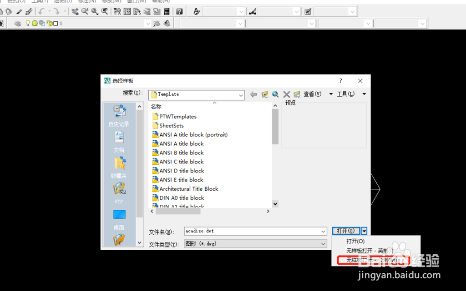Viewport: 466px width, 291px height.
Task: Expand the dimension style dropdown
Action: pyautogui.click(x=296, y=11)
